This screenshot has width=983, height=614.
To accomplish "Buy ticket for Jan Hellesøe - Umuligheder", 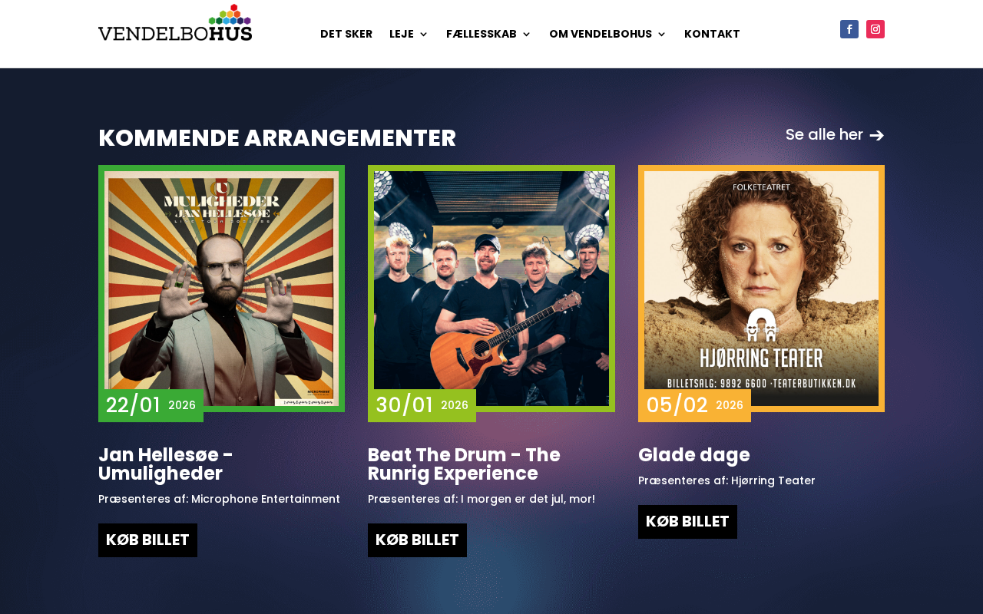I will click(x=147, y=540).
